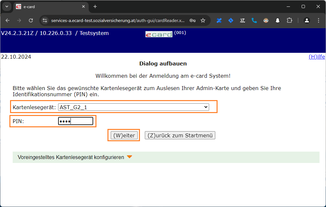Viewport: 326px width, 207px height.
Task: Open the Kartenlesegerät dropdown
Action: 133,107
